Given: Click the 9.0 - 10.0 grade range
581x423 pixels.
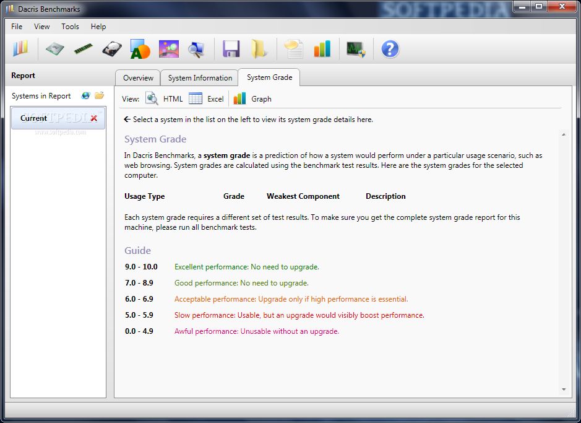Looking at the screenshot, I should 141,267.
